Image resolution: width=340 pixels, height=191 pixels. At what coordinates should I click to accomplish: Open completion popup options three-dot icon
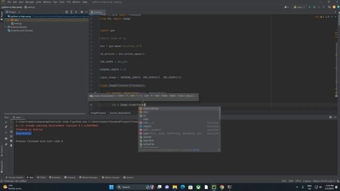(x=218, y=150)
